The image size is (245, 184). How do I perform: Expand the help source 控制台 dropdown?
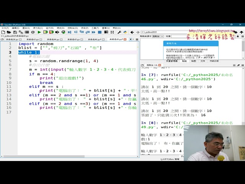tap(158, 36)
